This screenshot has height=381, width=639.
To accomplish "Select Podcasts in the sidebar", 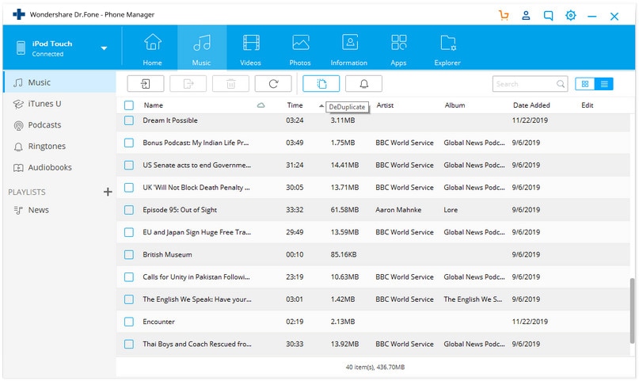I will pyautogui.click(x=59, y=125).
